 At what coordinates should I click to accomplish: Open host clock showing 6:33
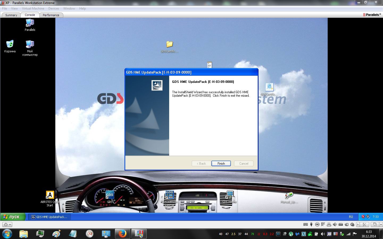pos(369,234)
